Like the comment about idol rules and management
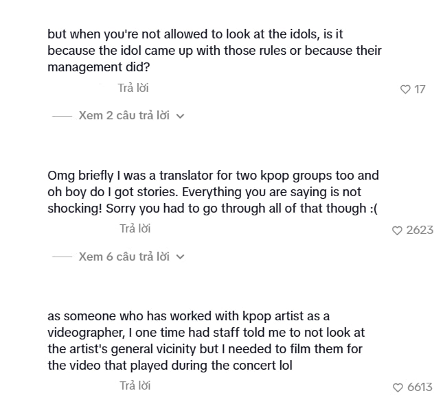Screen dimensions: 443x404 pyautogui.click(x=405, y=89)
